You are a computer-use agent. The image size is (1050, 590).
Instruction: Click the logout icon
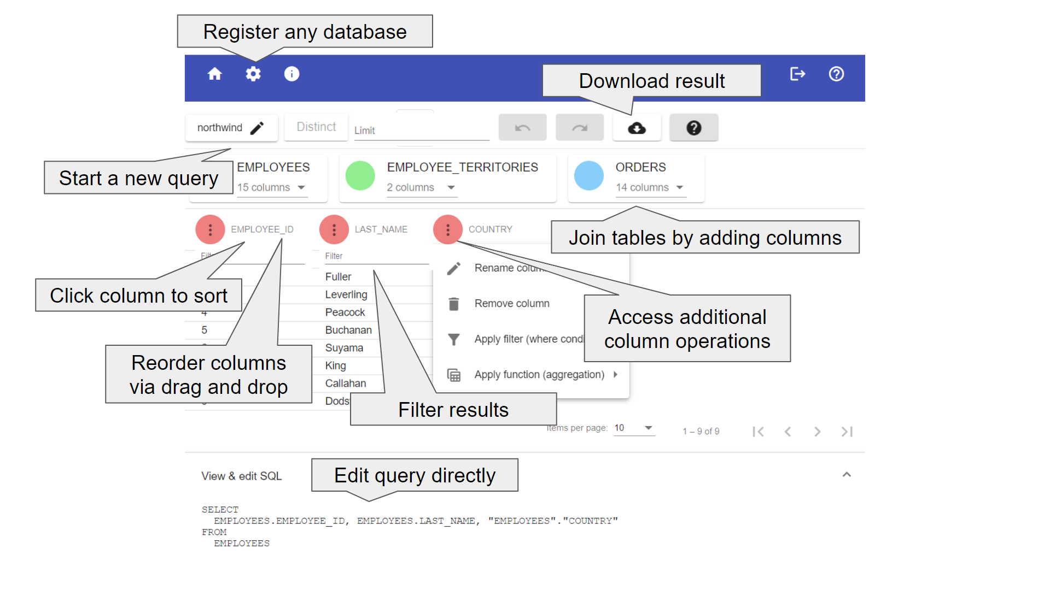click(797, 74)
